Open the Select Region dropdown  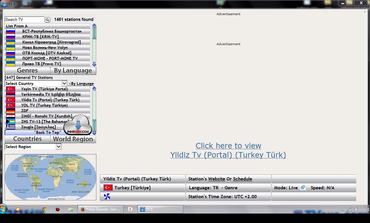click(x=33, y=147)
